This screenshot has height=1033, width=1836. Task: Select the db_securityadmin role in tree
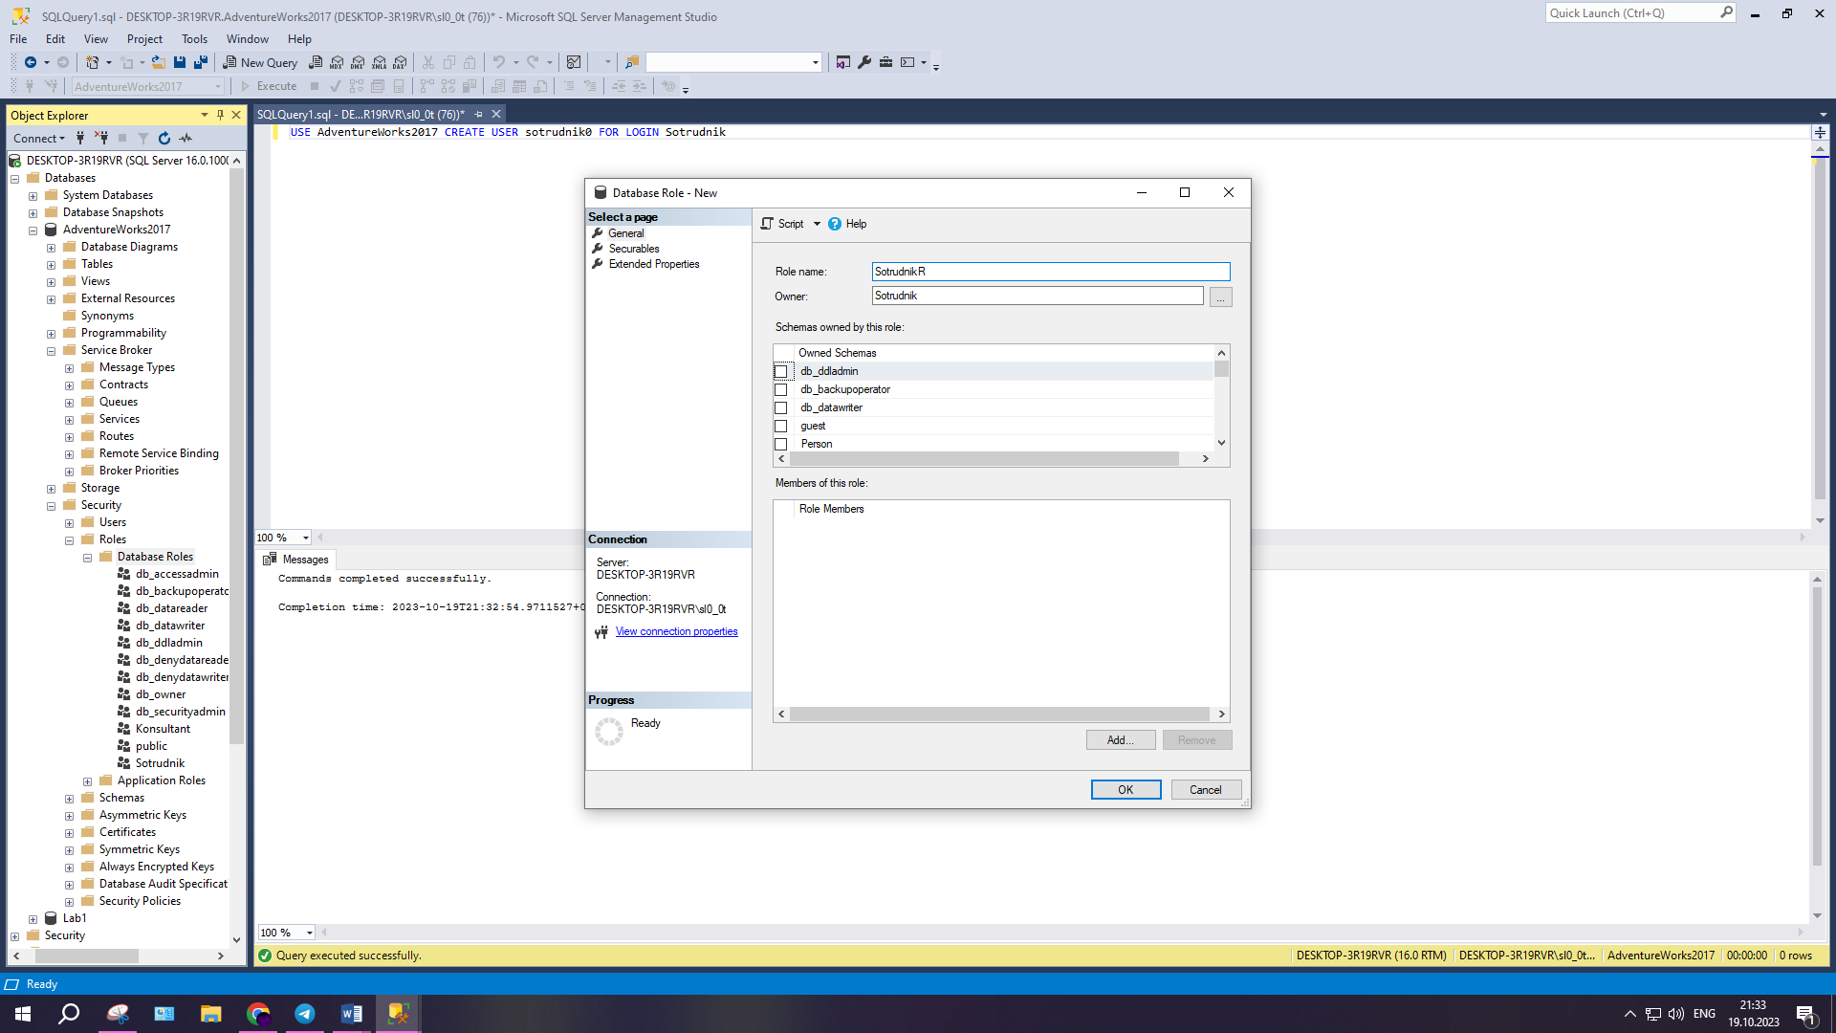(180, 712)
